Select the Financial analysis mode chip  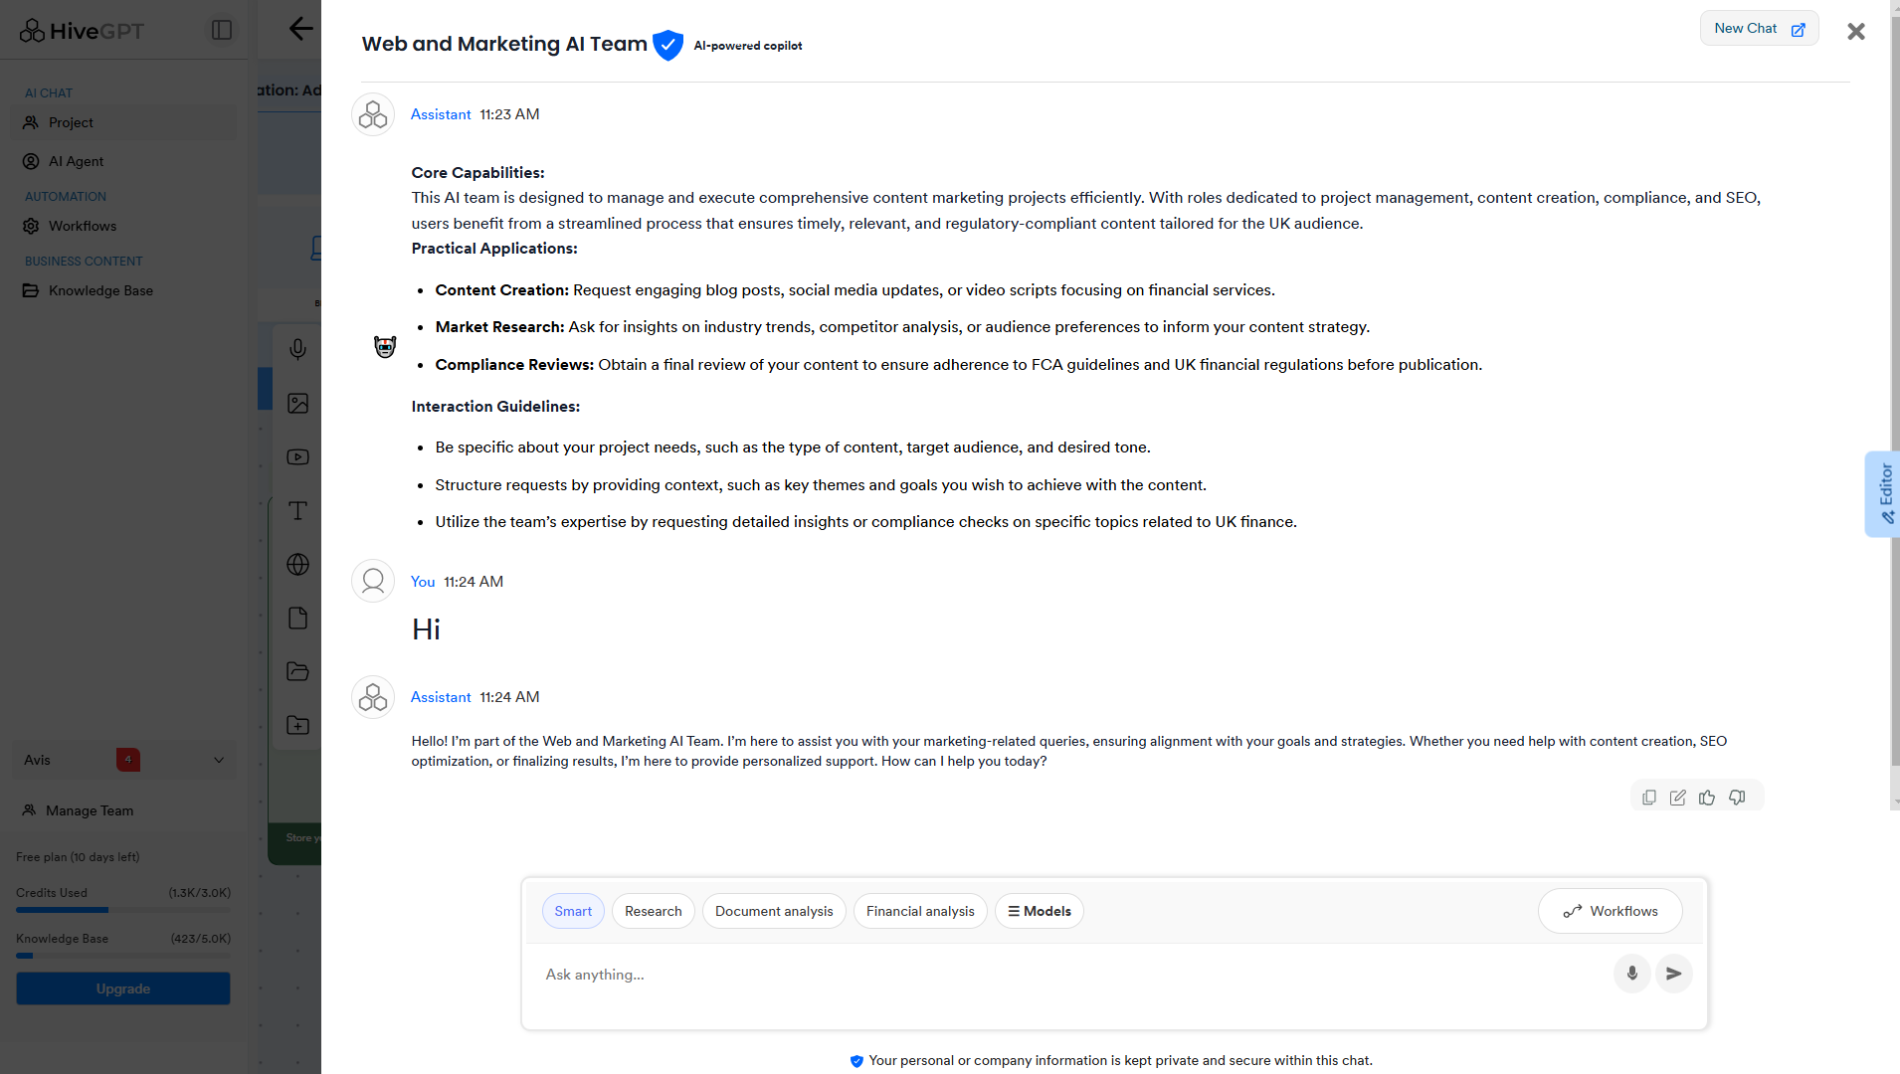[x=920, y=911]
